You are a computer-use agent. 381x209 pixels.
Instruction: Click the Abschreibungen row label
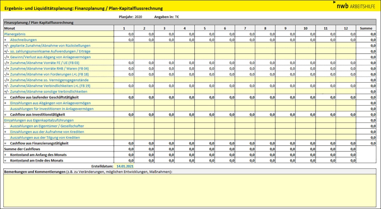click(23, 40)
